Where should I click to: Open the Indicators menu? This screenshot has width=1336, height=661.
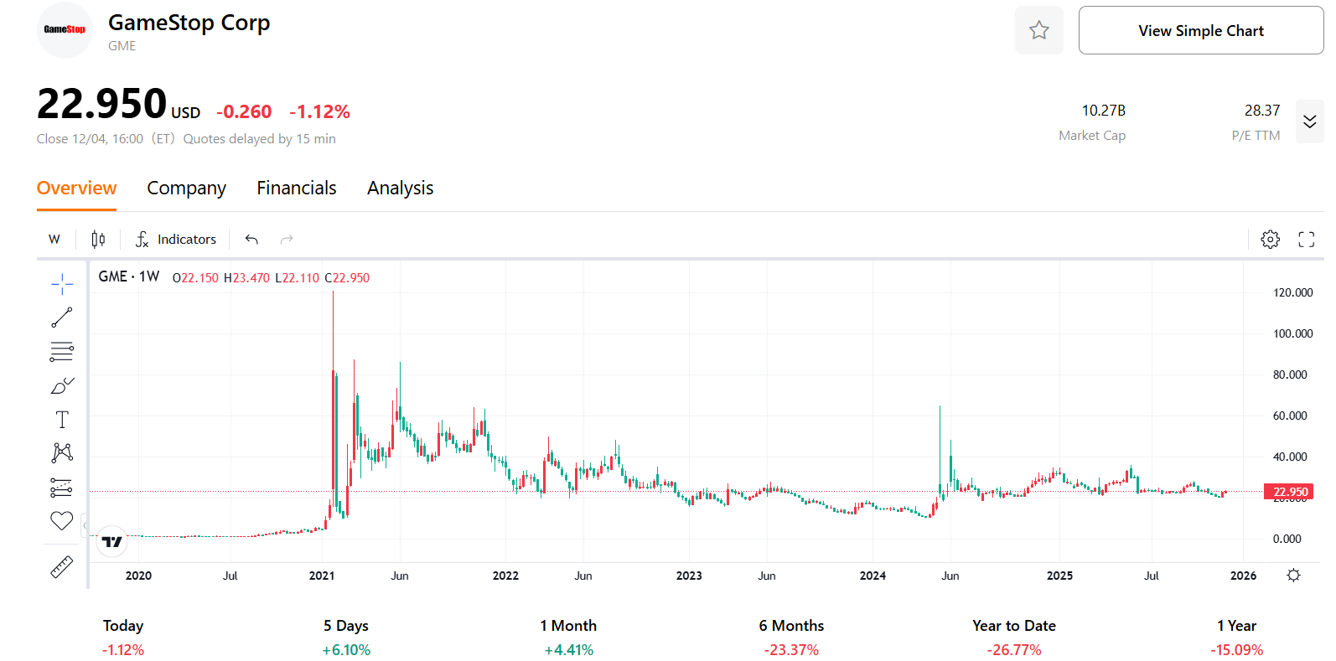point(176,240)
